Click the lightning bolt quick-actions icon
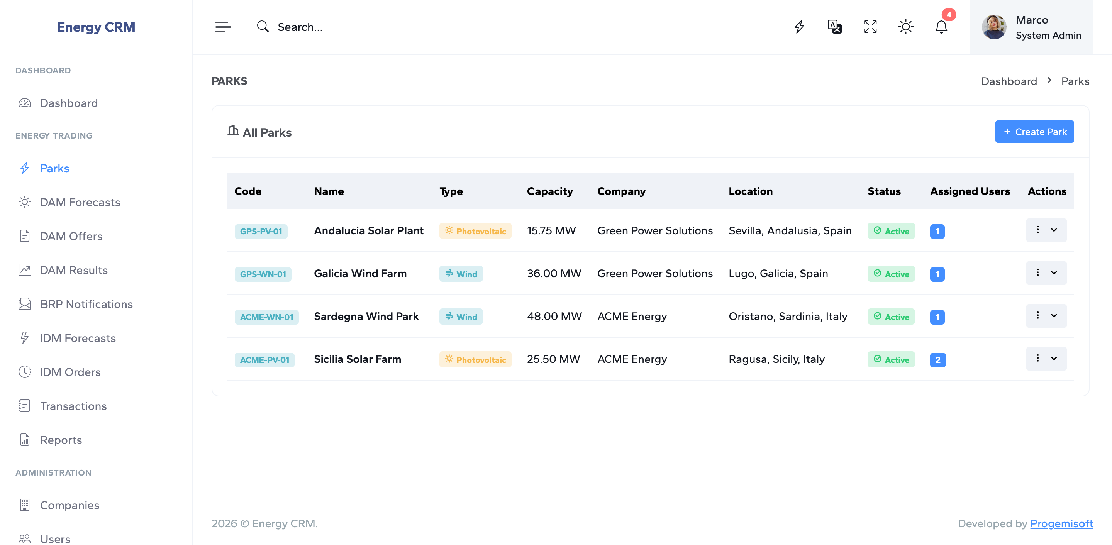 799,27
